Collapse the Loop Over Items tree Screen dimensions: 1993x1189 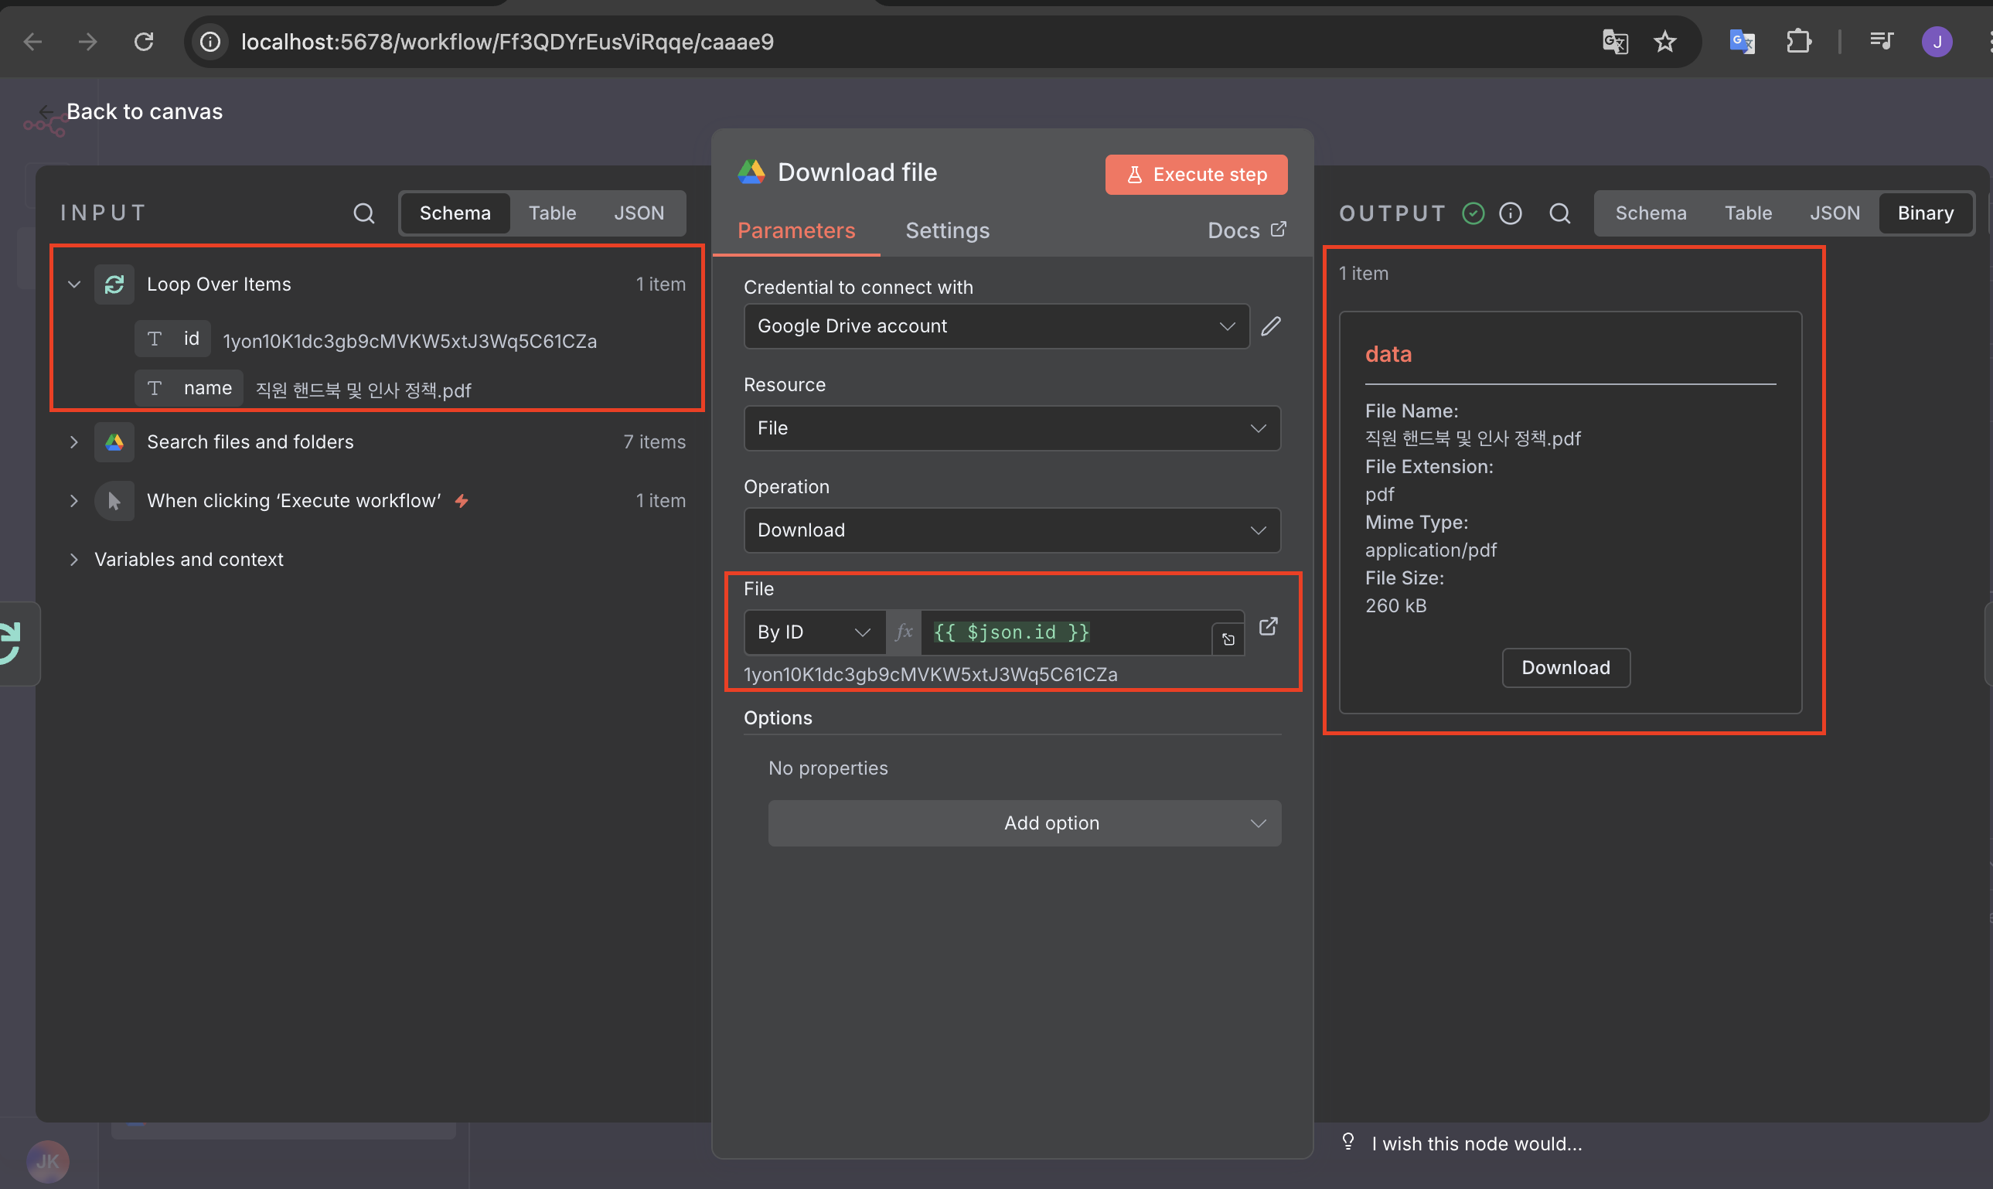pos(74,284)
